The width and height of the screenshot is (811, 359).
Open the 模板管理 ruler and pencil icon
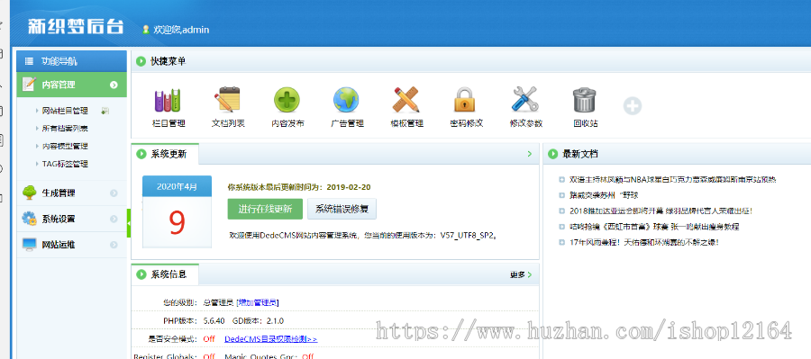pos(406,100)
